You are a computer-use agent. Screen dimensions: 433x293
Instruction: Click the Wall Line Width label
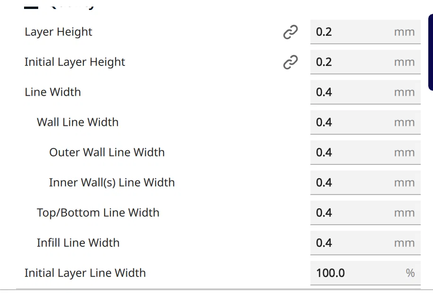(77, 122)
